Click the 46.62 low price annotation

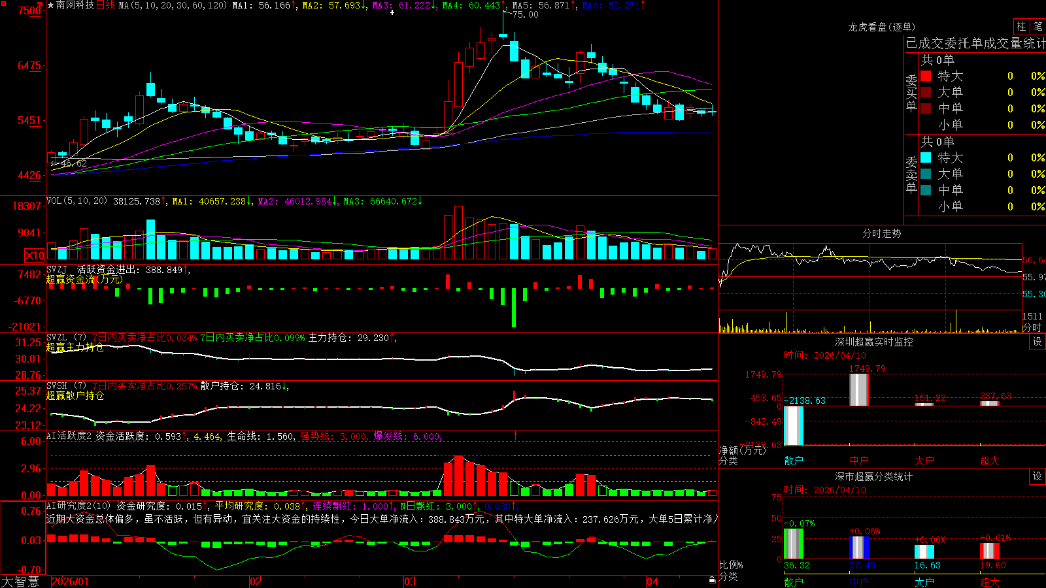(73, 163)
